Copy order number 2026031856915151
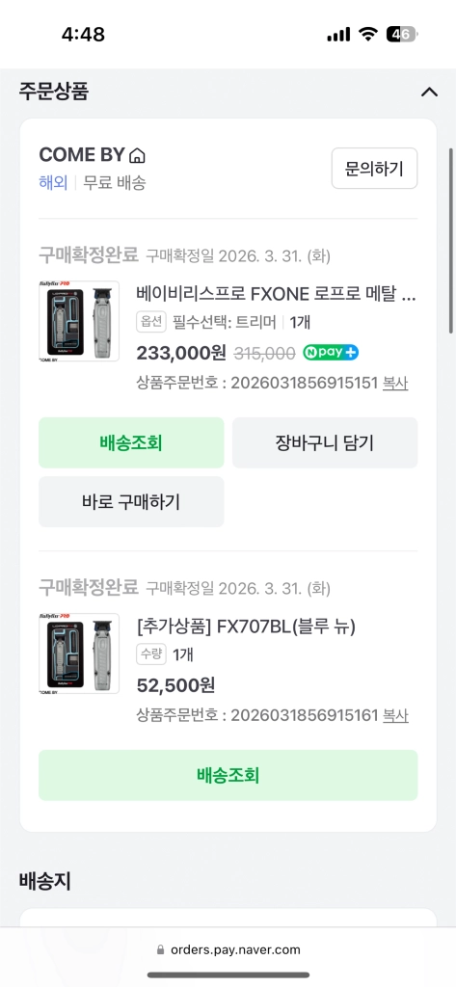456x987 pixels. [x=395, y=383]
